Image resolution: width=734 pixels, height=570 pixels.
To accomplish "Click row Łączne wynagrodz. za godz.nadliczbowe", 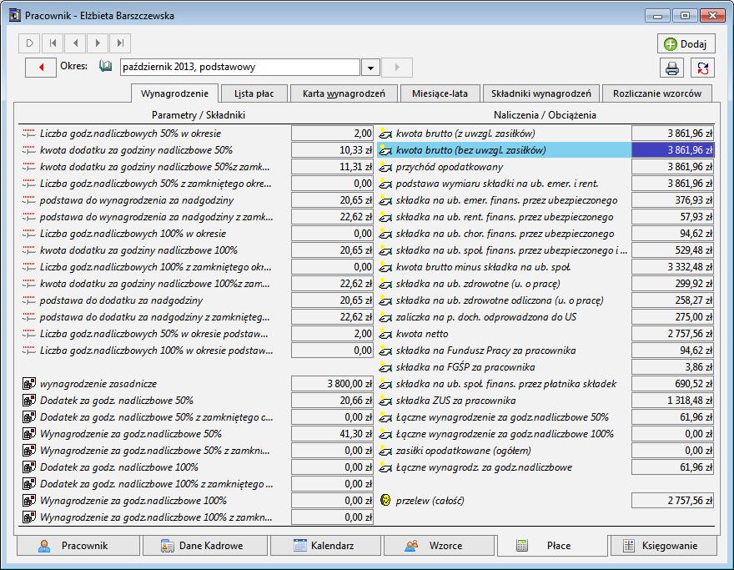I will (x=545, y=467).
